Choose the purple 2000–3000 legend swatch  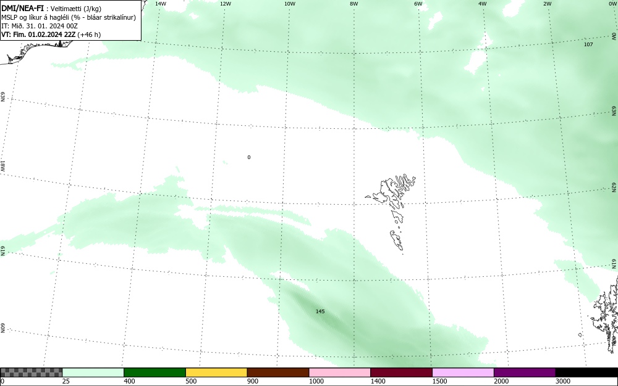click(525, 372)
